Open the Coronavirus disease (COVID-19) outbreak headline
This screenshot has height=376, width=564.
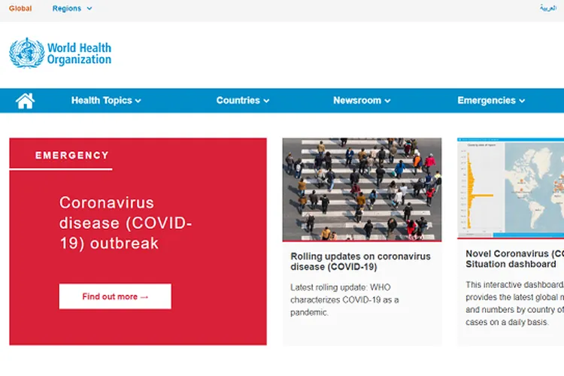126,223
